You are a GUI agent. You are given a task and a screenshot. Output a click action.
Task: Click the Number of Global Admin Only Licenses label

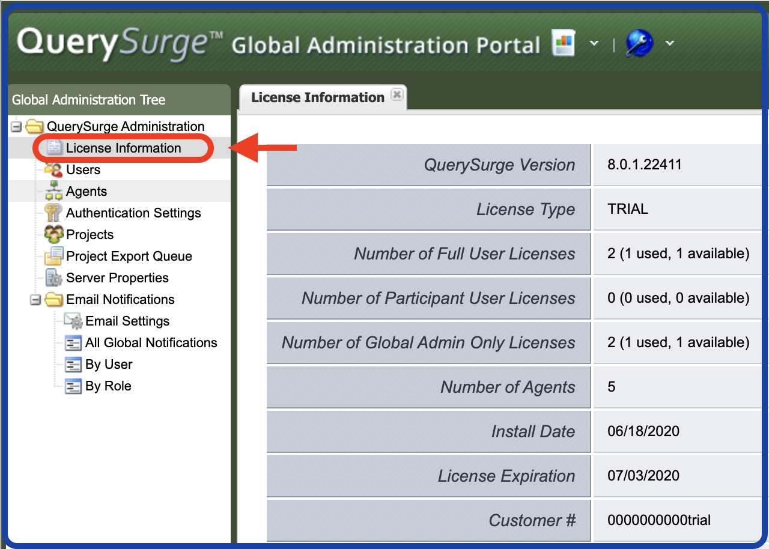point(428,343)
